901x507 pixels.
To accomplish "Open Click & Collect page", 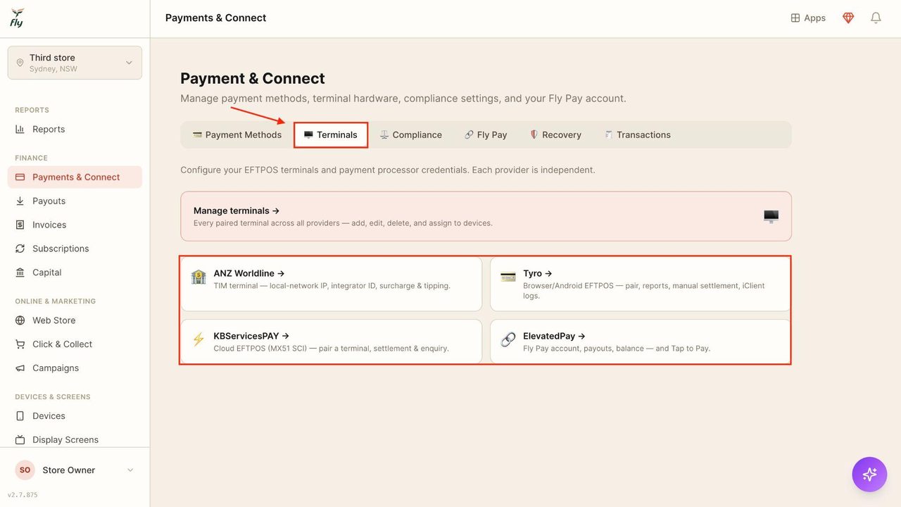I will (x=75, y=344).
